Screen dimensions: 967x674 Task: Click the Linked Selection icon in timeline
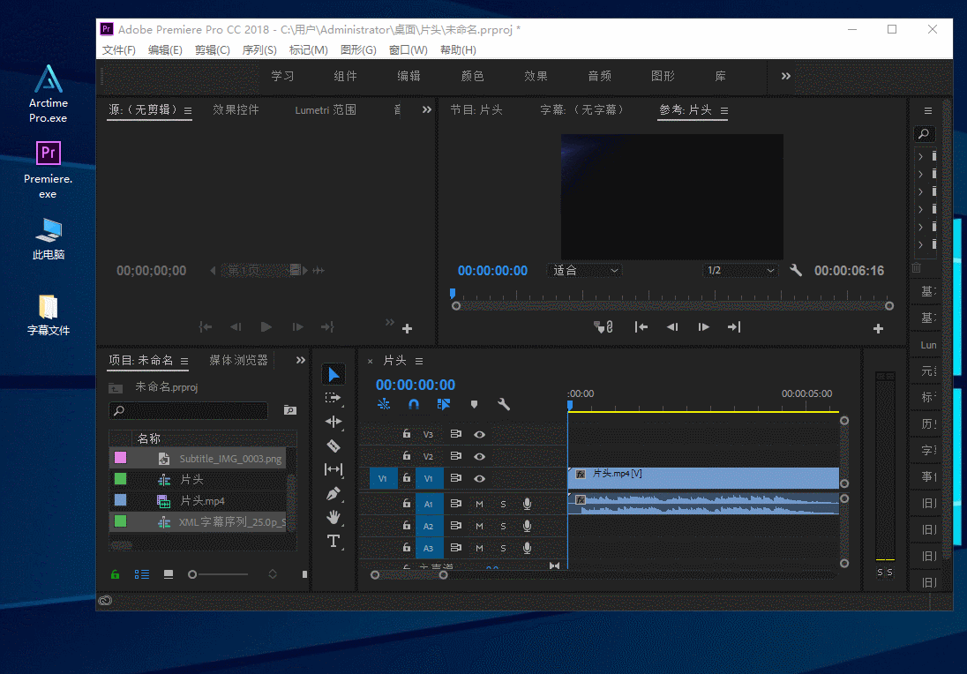pyautogui.click(x=444, y=405)
